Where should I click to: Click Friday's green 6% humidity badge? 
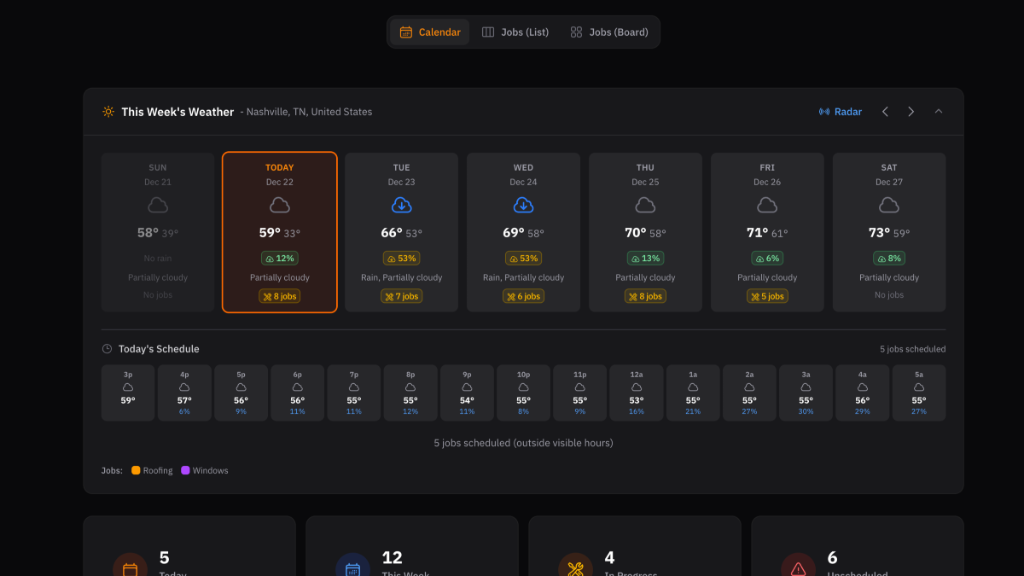click(x=767, y=258)
